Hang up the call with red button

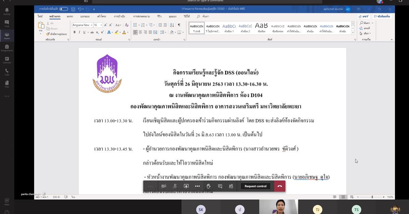click(x=280, y=186)
